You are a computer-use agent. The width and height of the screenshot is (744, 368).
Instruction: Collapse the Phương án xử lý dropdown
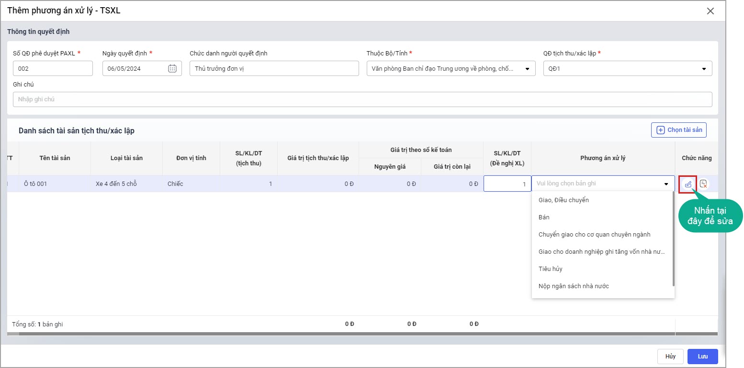(x=666, y=184)
